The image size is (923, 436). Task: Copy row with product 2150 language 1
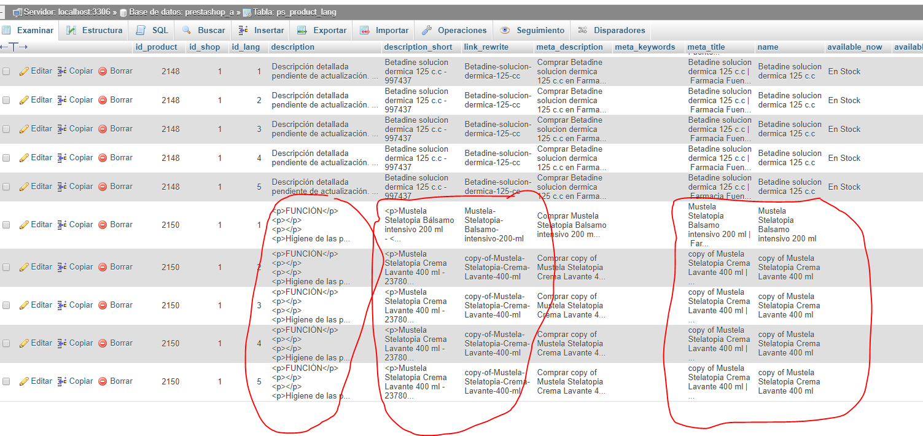tap(75, 225)
